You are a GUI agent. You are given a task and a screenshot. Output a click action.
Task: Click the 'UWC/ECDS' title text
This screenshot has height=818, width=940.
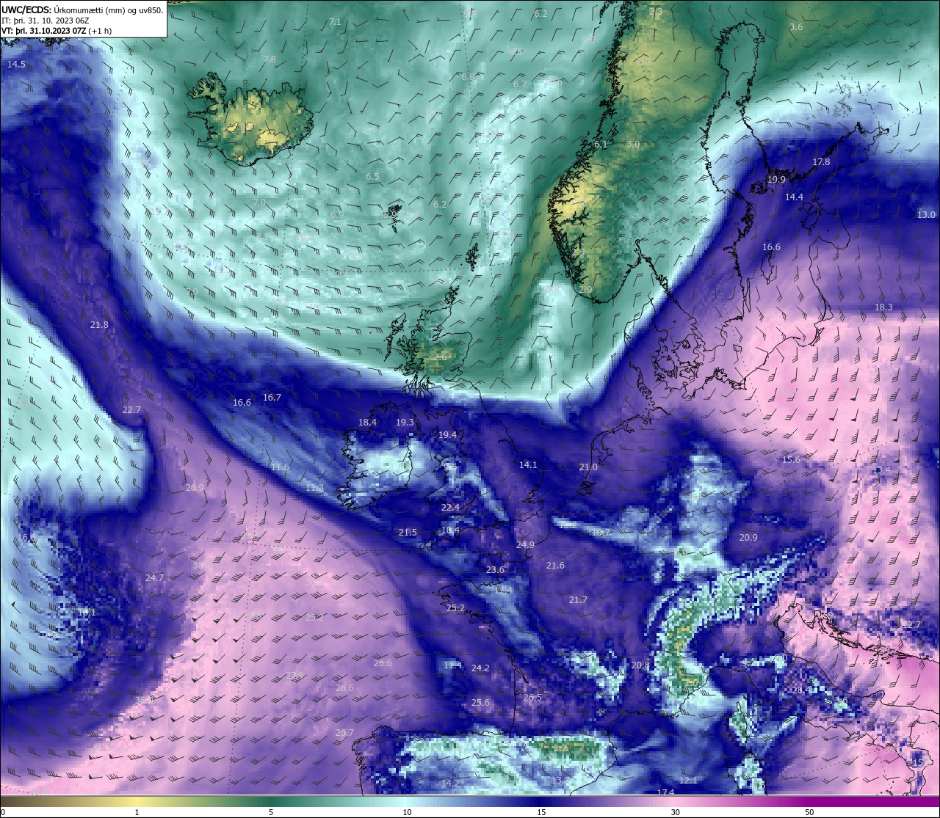click(26, 10)
